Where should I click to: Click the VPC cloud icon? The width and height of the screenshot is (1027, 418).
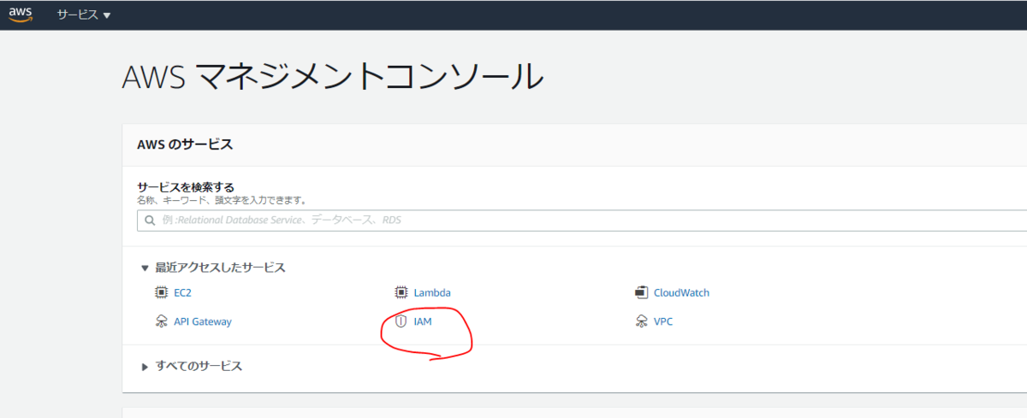(641, 321)
